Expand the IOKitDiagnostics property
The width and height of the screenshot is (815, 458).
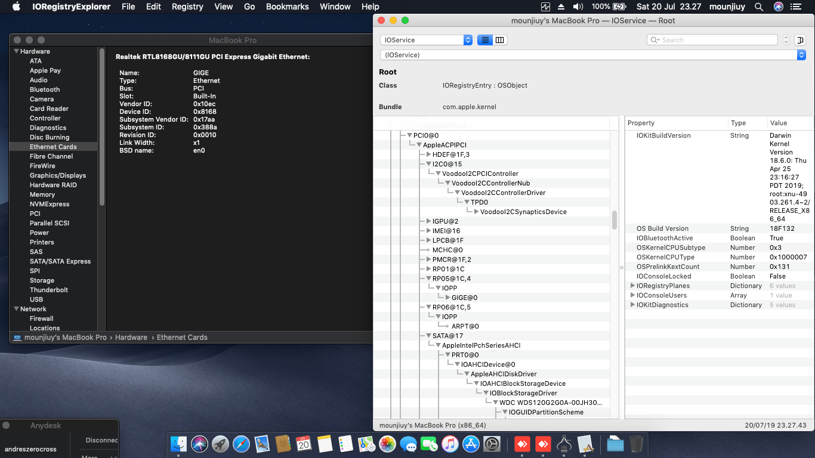632,305
